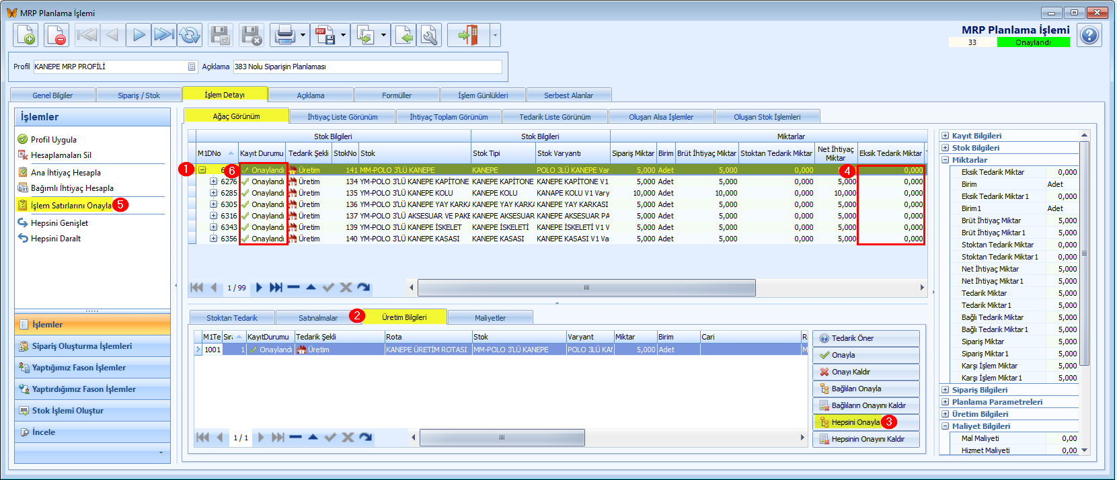Open Sipariş Oluşturma İşlemleri sidebar group
Viewport: 1117px width, 480px height.
[x=92, y=346]
